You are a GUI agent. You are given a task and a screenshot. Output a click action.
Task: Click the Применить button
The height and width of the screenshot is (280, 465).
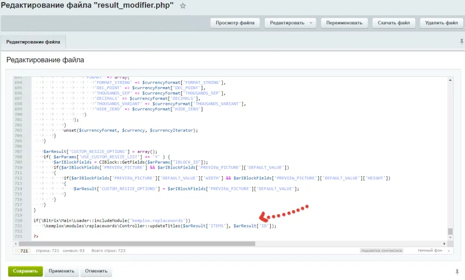(x=61, y=271)
